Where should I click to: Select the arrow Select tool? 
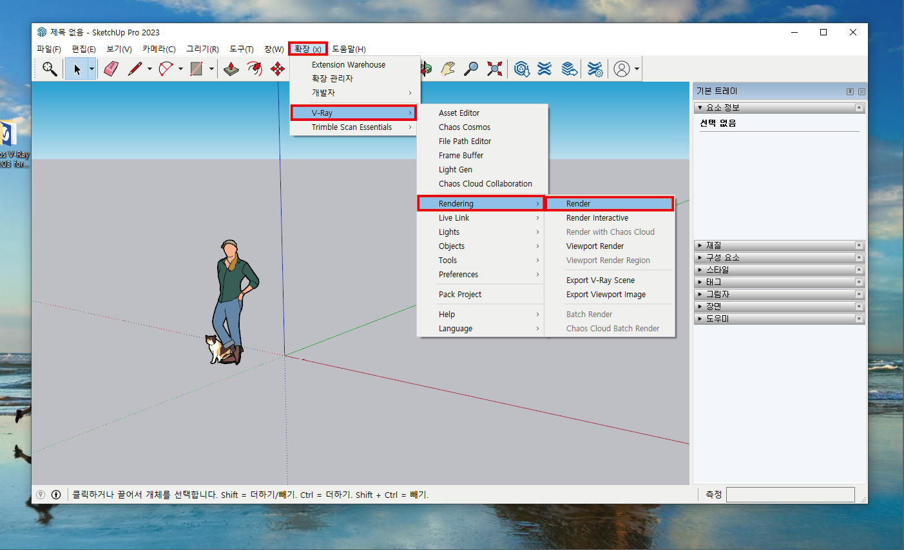coord(77,69)
